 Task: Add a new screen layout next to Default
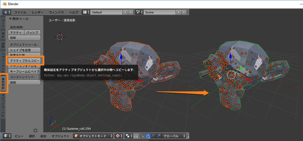point(125,12)
